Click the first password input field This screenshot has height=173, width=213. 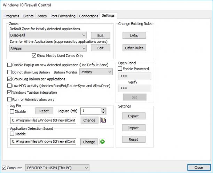tap(135, 76)
